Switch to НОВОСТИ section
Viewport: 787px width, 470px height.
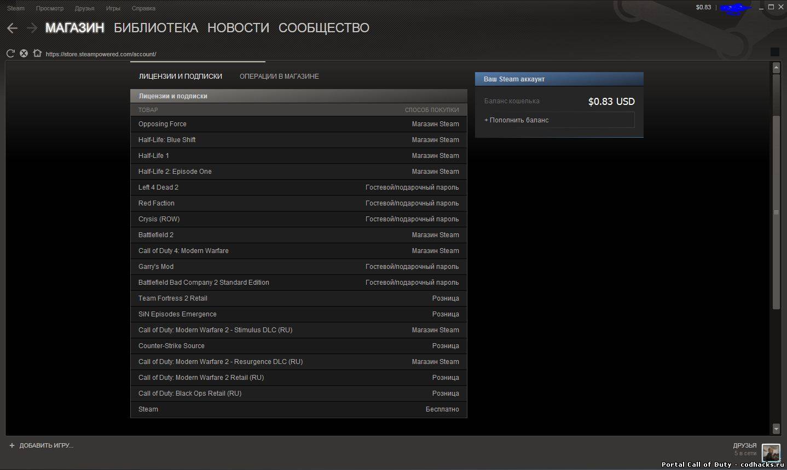point(238,28)
